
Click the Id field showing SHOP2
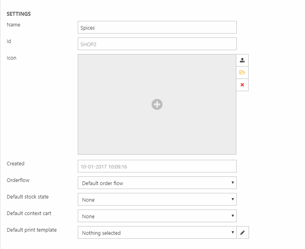[x=157, y=44]
